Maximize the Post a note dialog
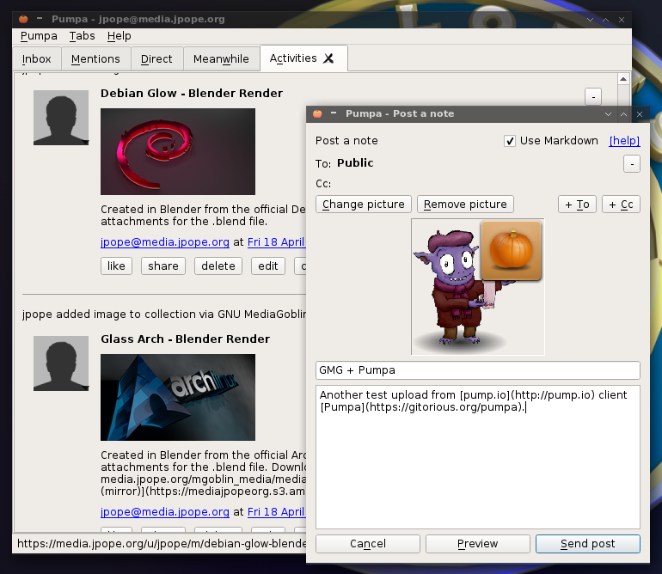Viewport: 662px width, 574px height. pos(623,114)
